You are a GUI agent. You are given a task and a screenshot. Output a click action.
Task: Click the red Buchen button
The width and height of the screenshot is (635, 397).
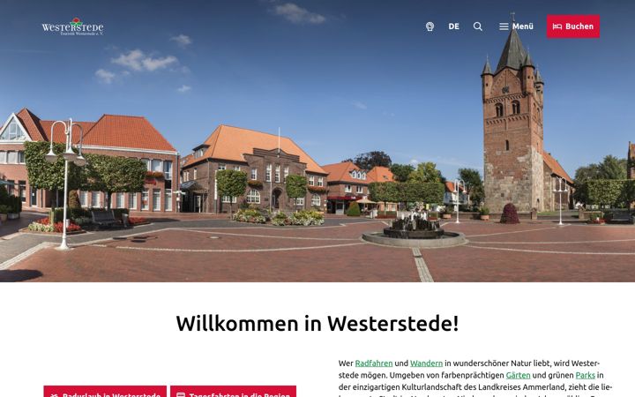573,26
